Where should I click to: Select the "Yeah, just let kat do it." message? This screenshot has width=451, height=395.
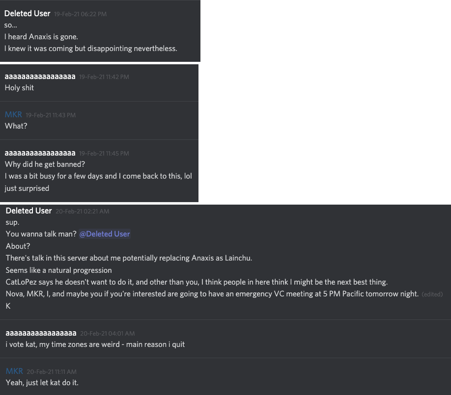click(42, 382)
